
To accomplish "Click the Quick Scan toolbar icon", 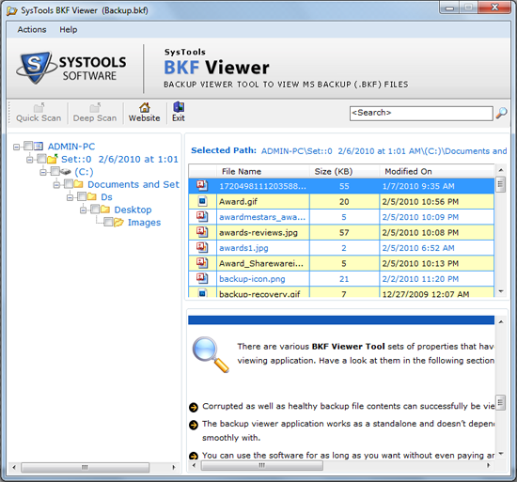I will click(x=39, y=107).
